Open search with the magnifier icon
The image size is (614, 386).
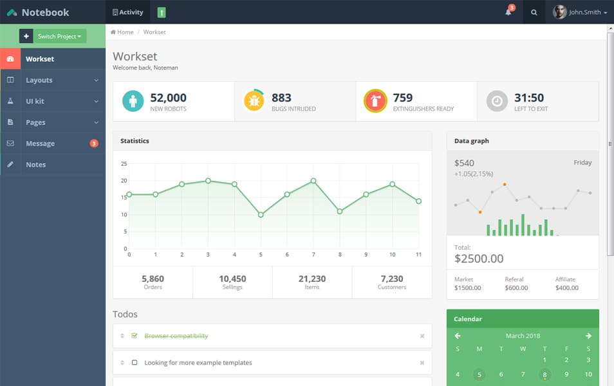(x=533, y=12)
